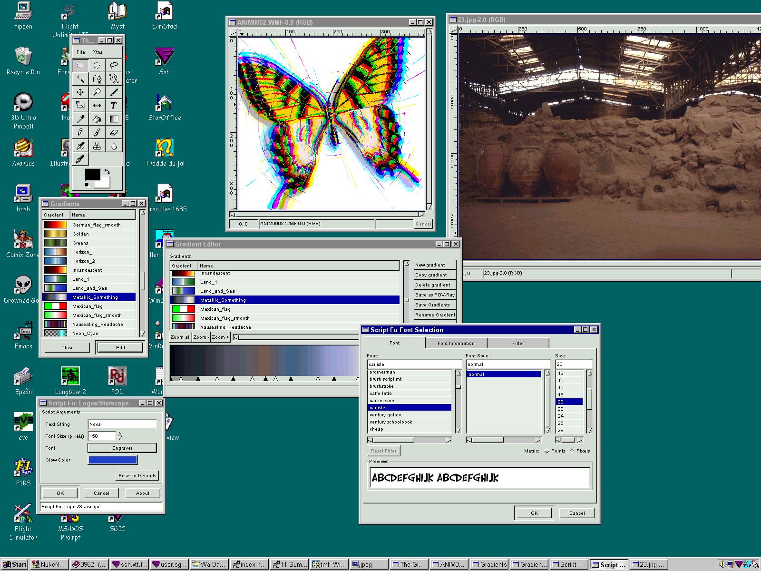Select the Intelligent Scissors tool

click(114, 79)
